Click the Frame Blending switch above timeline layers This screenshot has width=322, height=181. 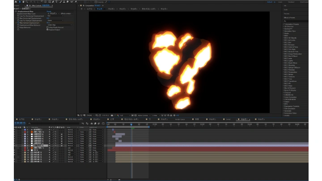(95, 123)
